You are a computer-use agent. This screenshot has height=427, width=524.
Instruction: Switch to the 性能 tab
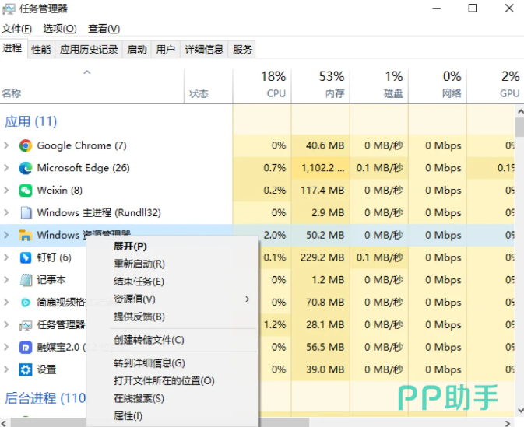point(40,50)
